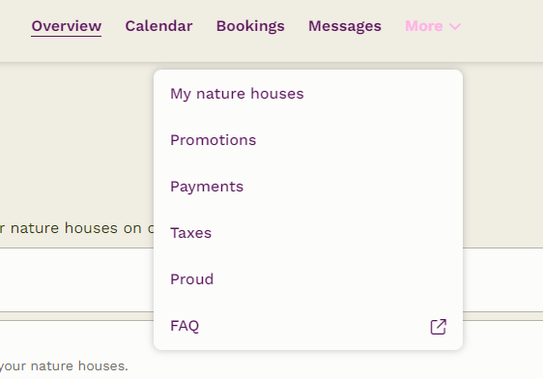Open the FAQ external link icon
The image size is (543, 379).
pos(438,327)
